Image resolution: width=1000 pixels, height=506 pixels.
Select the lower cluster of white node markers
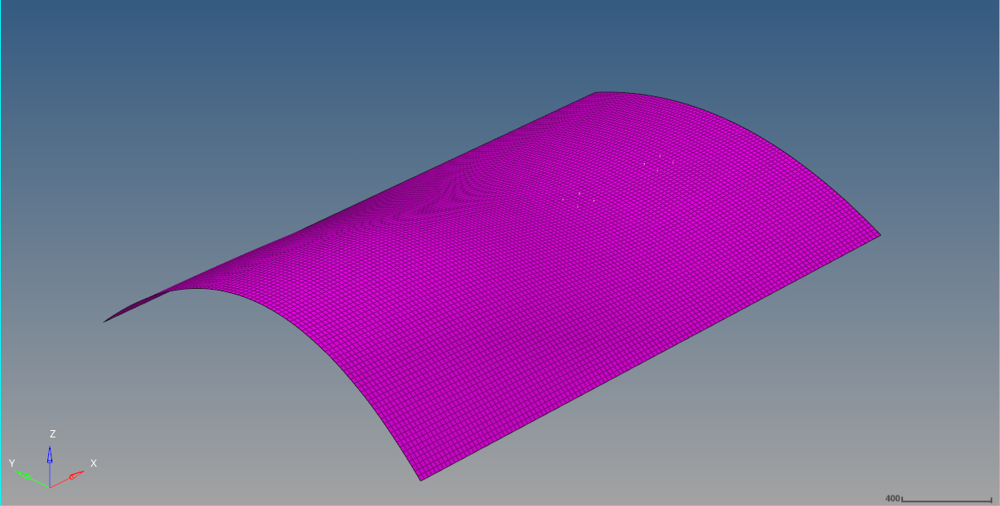(579, 199)
